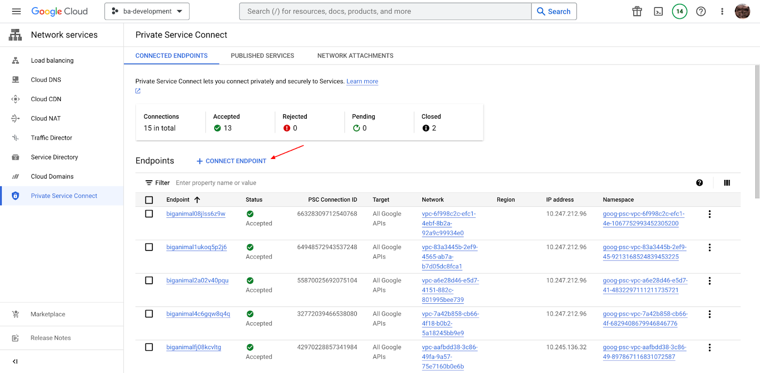Switch to Connected Endpoints tab
Screen dimensions: 760x373
click(x=171, y=56)
